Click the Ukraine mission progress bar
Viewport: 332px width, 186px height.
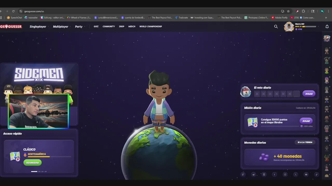click(x=280, y=126)
